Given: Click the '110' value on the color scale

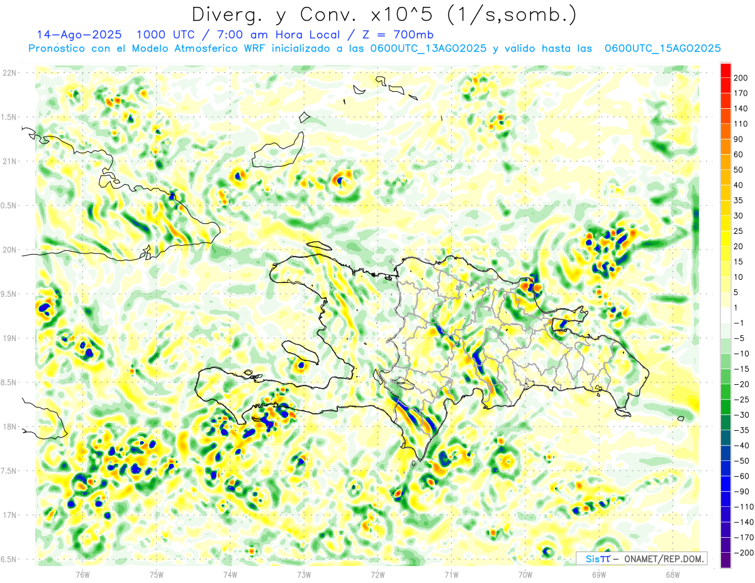Looking at the screenshot, I should tap(741, 123).
